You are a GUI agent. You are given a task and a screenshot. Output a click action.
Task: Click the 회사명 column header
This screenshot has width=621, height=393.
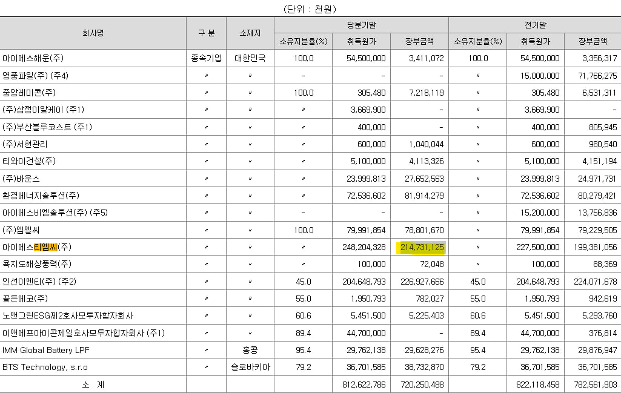point(93,33)
